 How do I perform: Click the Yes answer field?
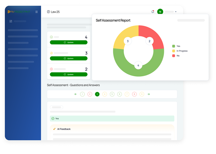112,118
